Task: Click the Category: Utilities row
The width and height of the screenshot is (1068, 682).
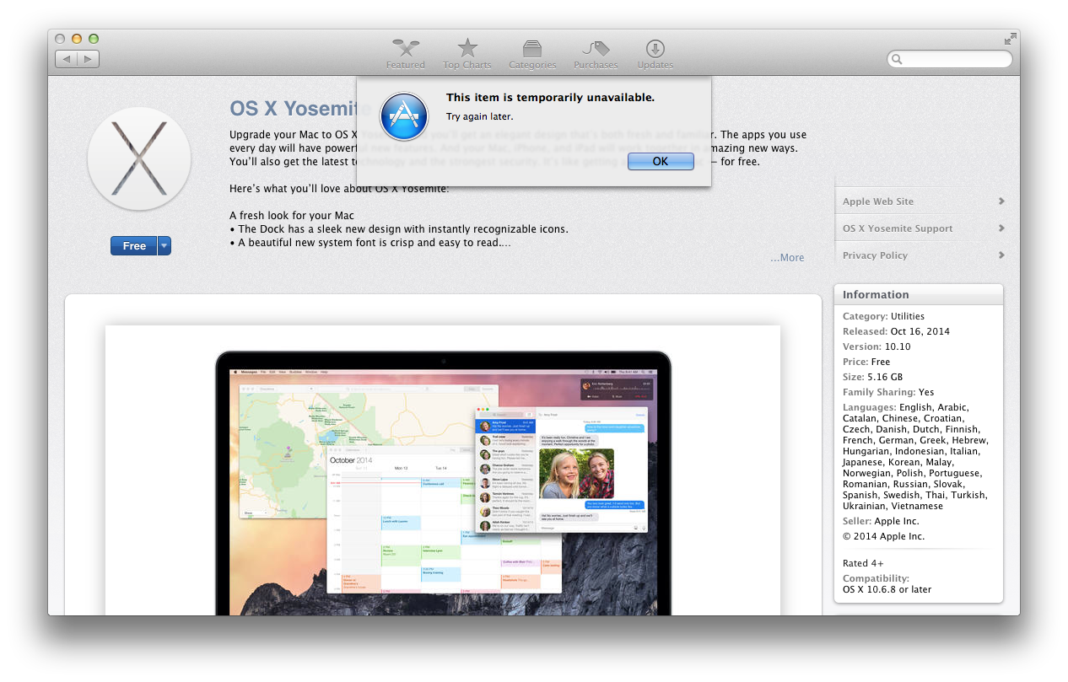Action: 883,316
